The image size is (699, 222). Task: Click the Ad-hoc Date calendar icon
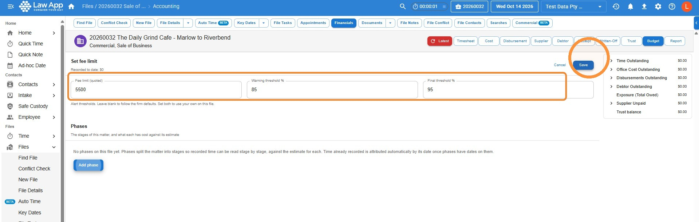(10, 66)
